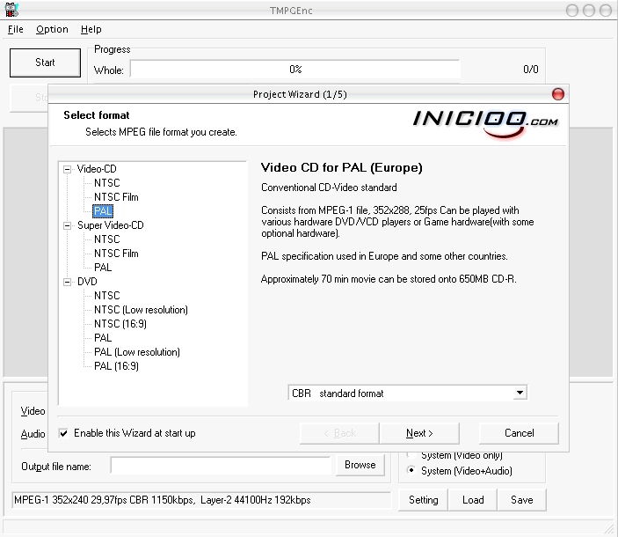The height and width of the screenshot is (537, 618).
Task: Select DVD PAL (16:9)
Action: click(x=116, y=366)
